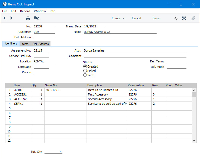Viewport: 200px width, 159px height.
Task: Open the Window menu
Action: coord(40,11)
